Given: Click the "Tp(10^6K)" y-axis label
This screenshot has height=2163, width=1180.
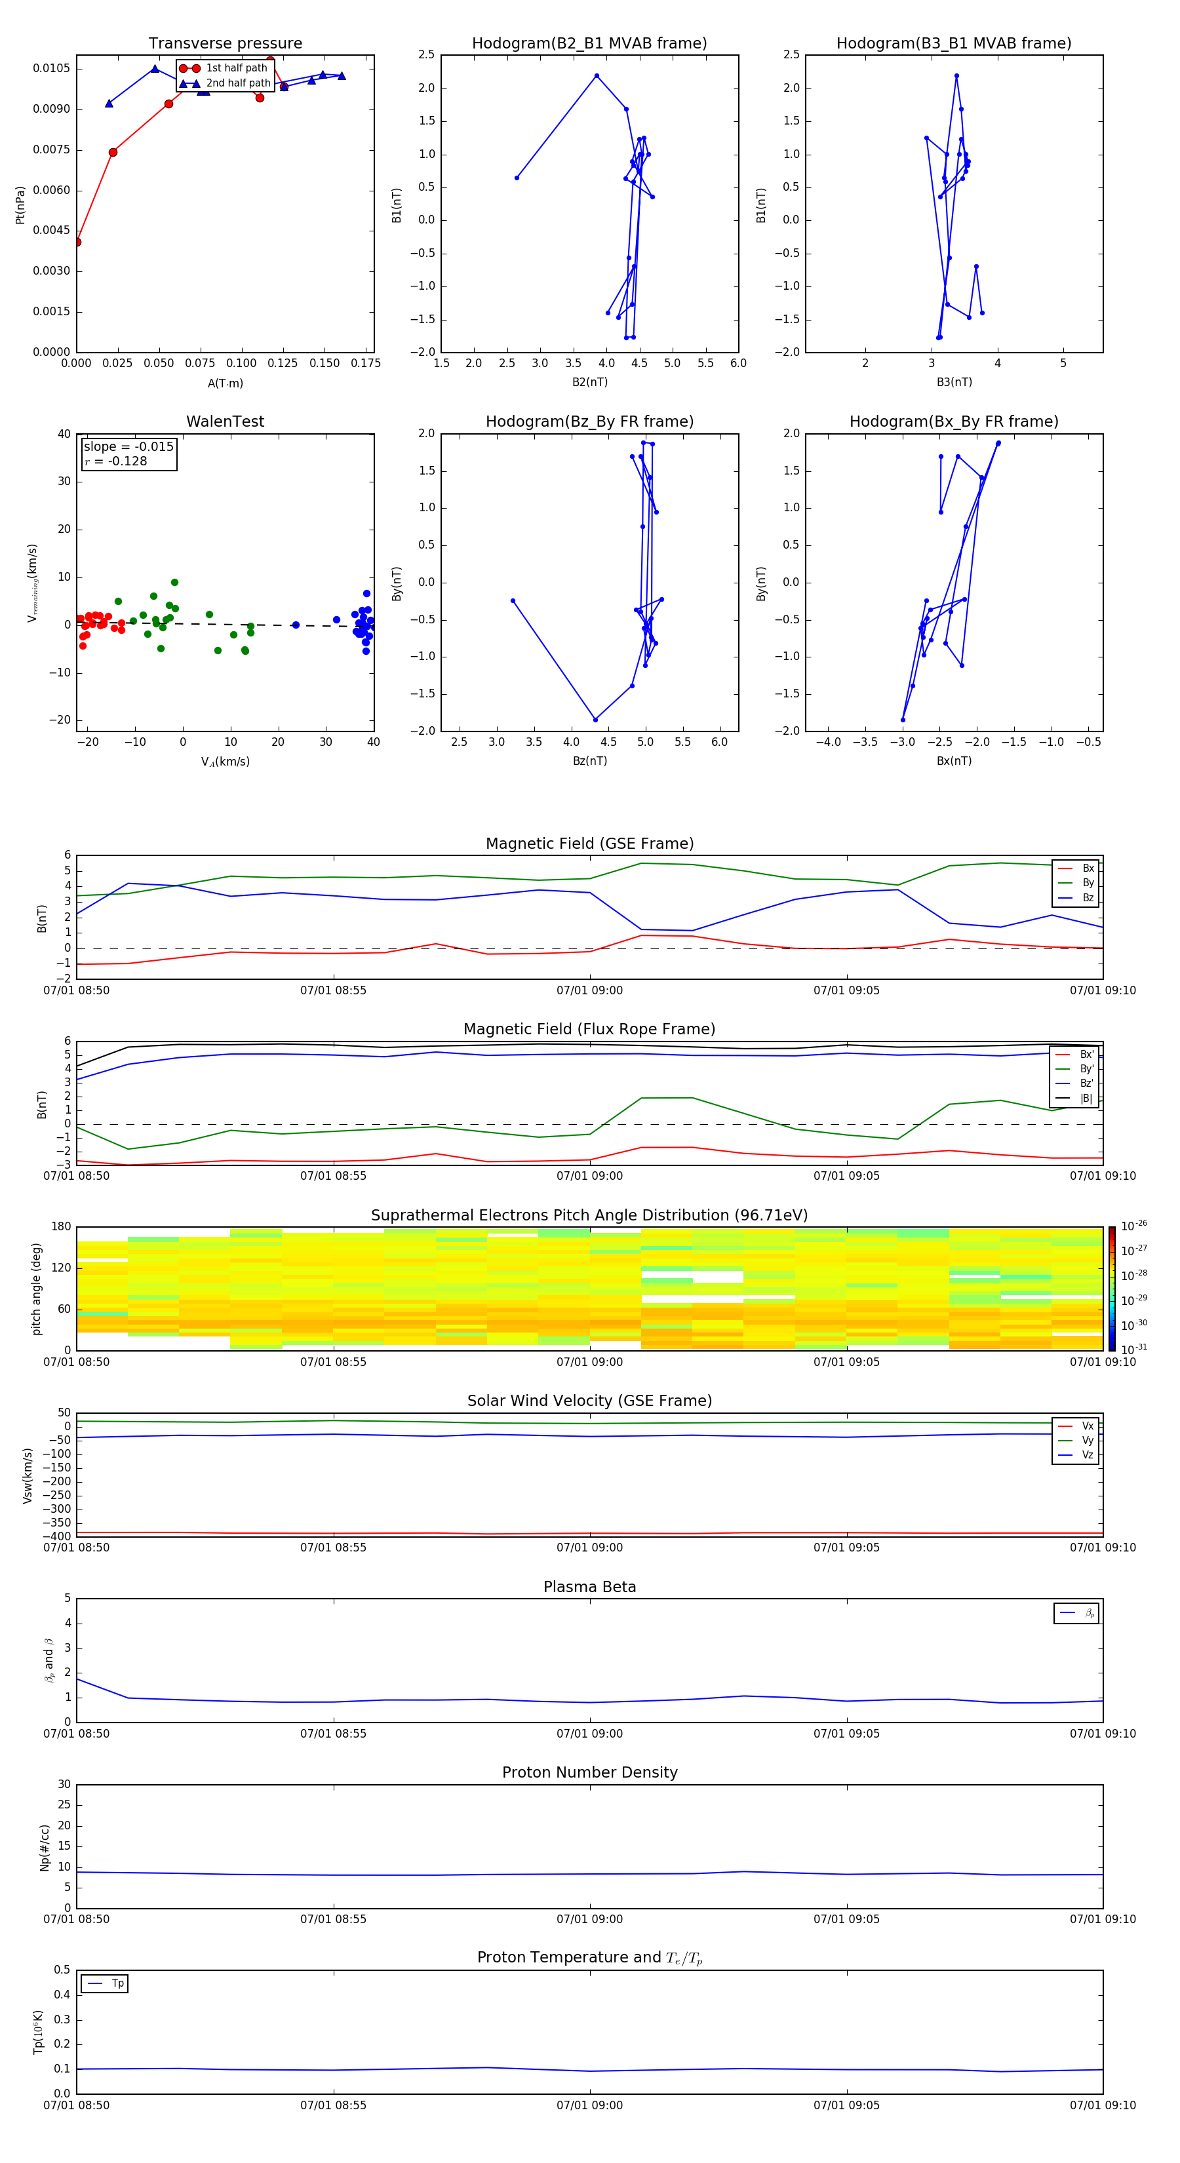Looking at the screenshot, I should point(38,2033).
